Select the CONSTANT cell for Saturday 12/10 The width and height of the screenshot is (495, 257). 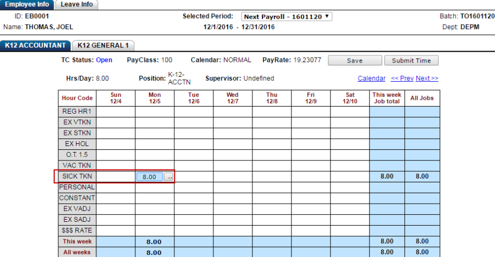(350, 198)
